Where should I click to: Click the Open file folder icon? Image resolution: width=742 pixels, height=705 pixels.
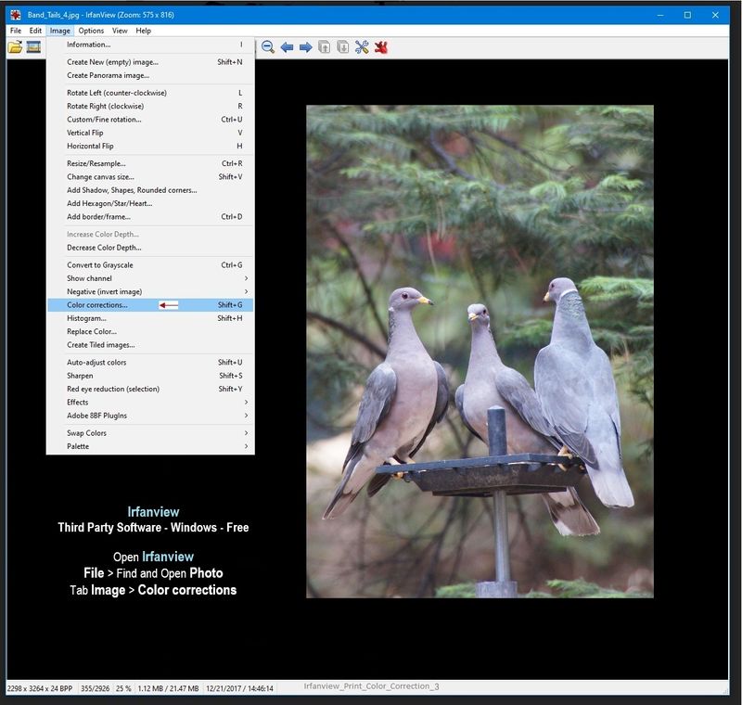(x=15, y=47)
